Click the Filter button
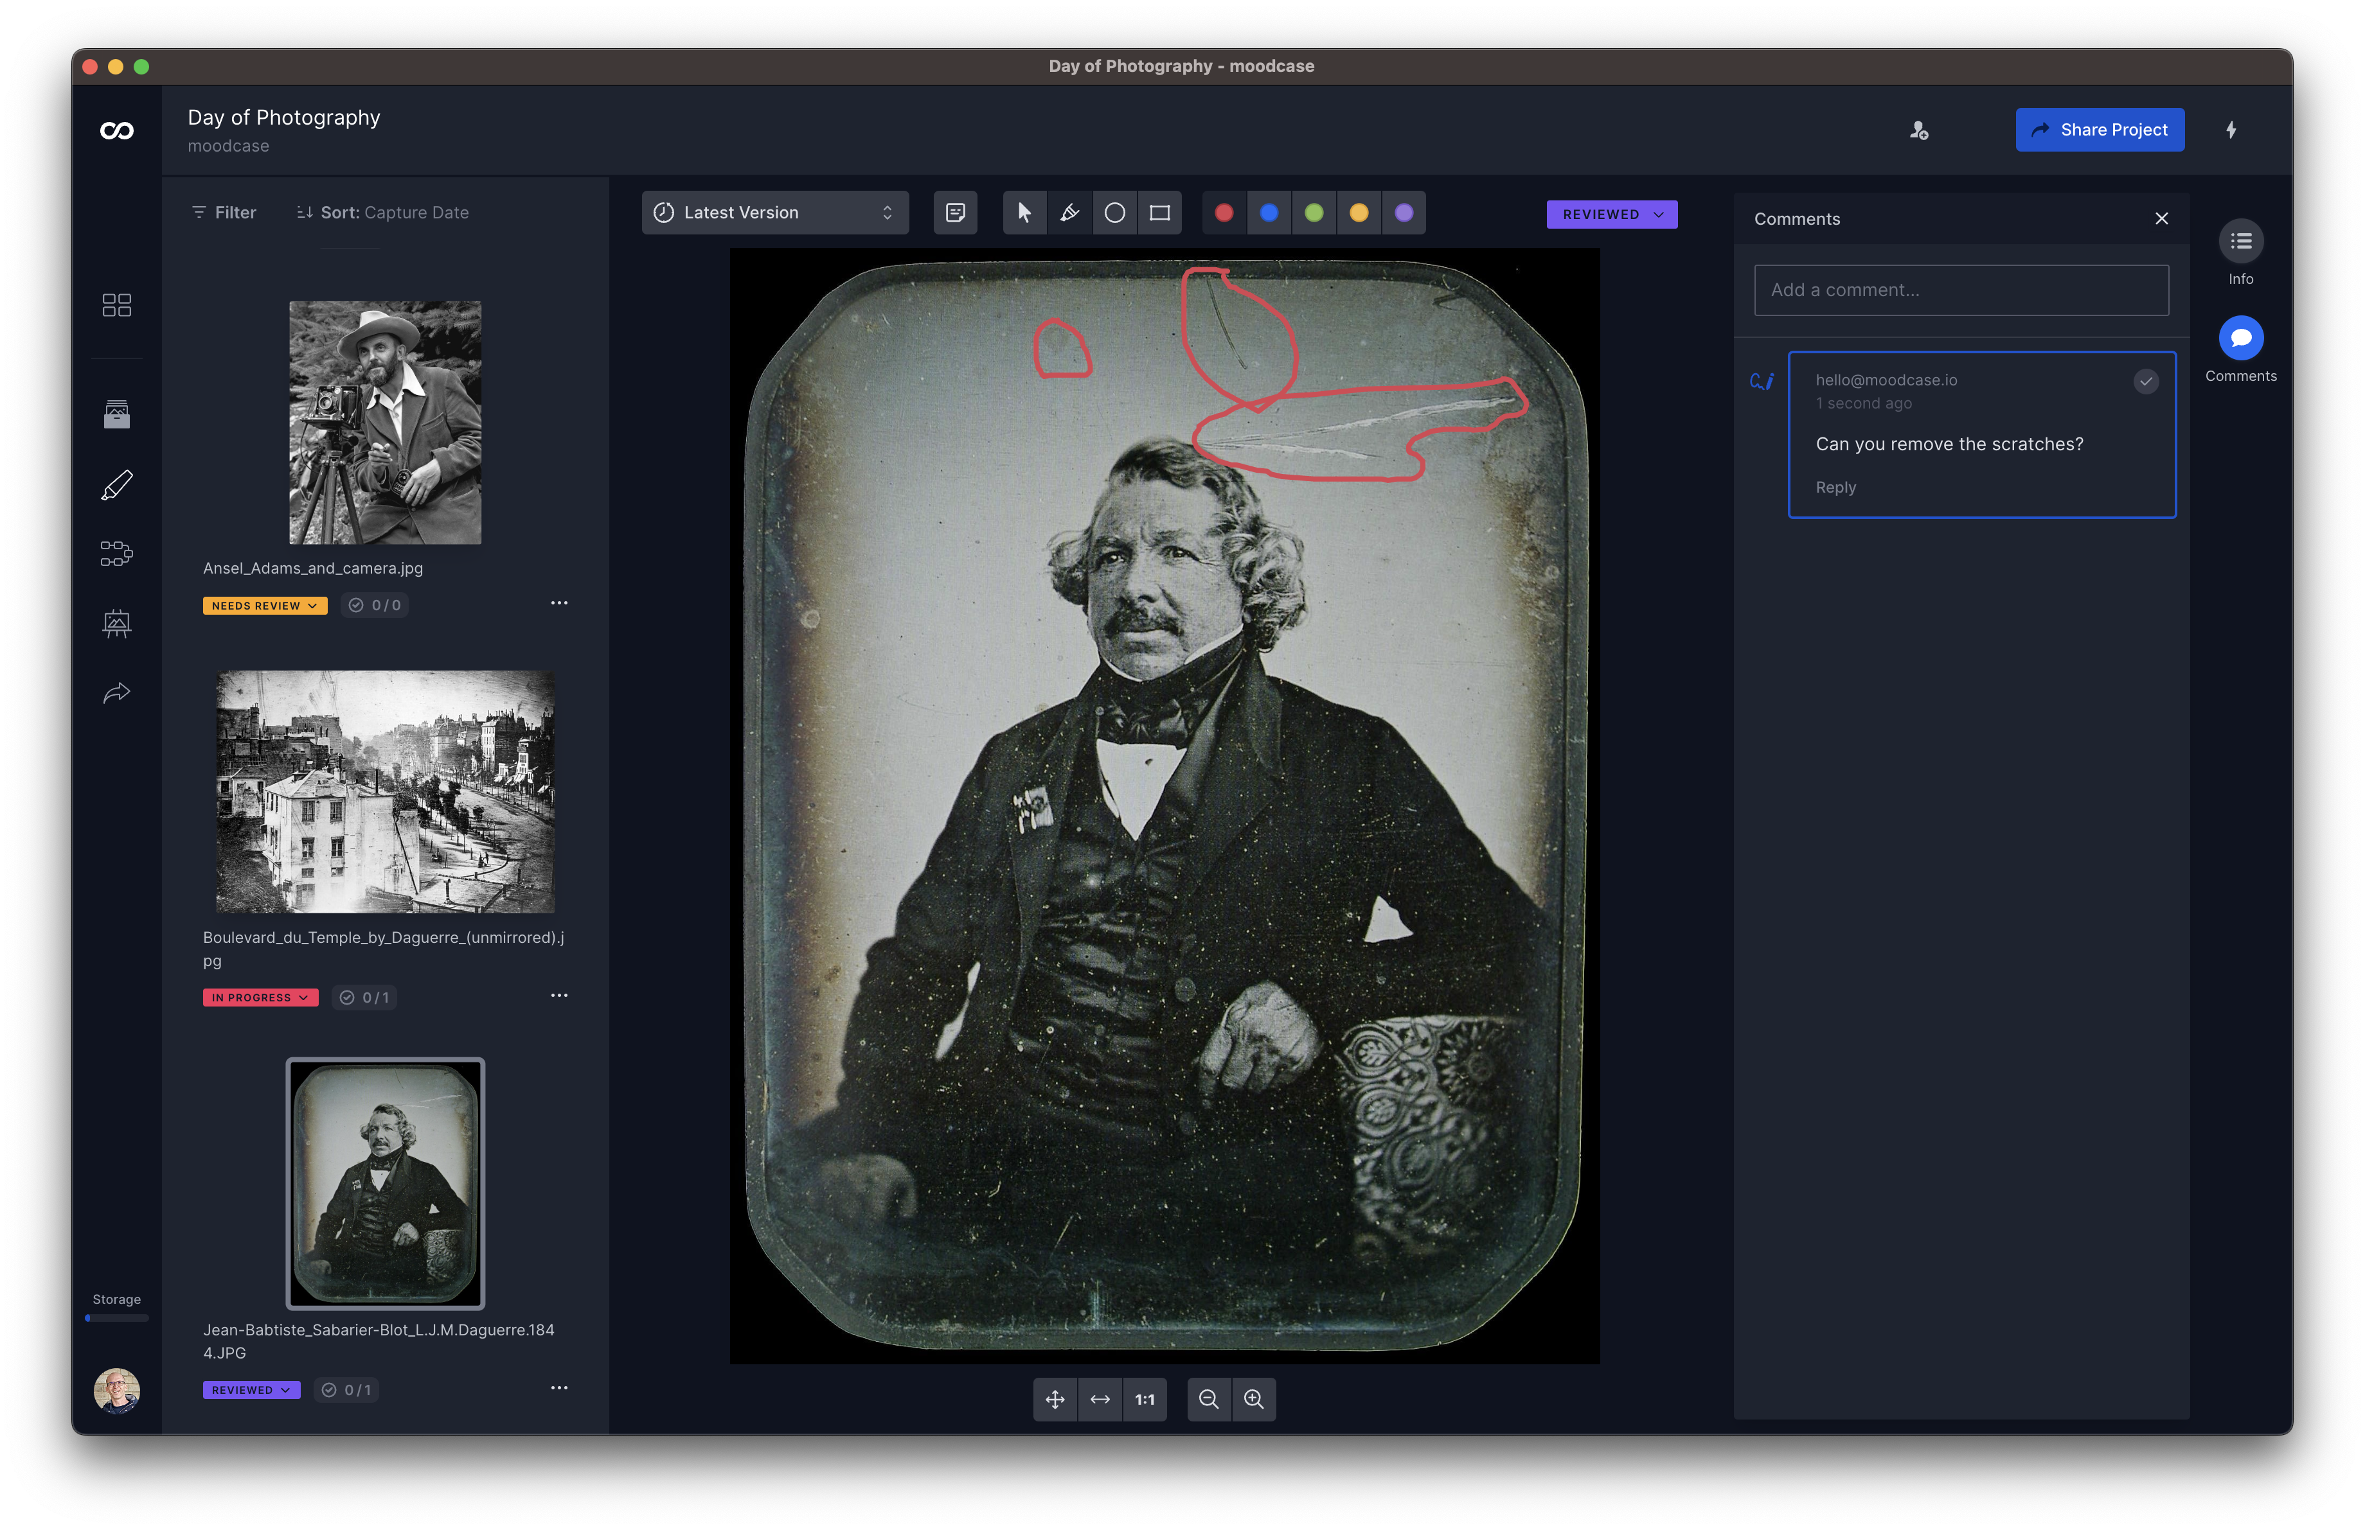The height and width of the screenshot is (1530, 2365). (x=224, y=213)
